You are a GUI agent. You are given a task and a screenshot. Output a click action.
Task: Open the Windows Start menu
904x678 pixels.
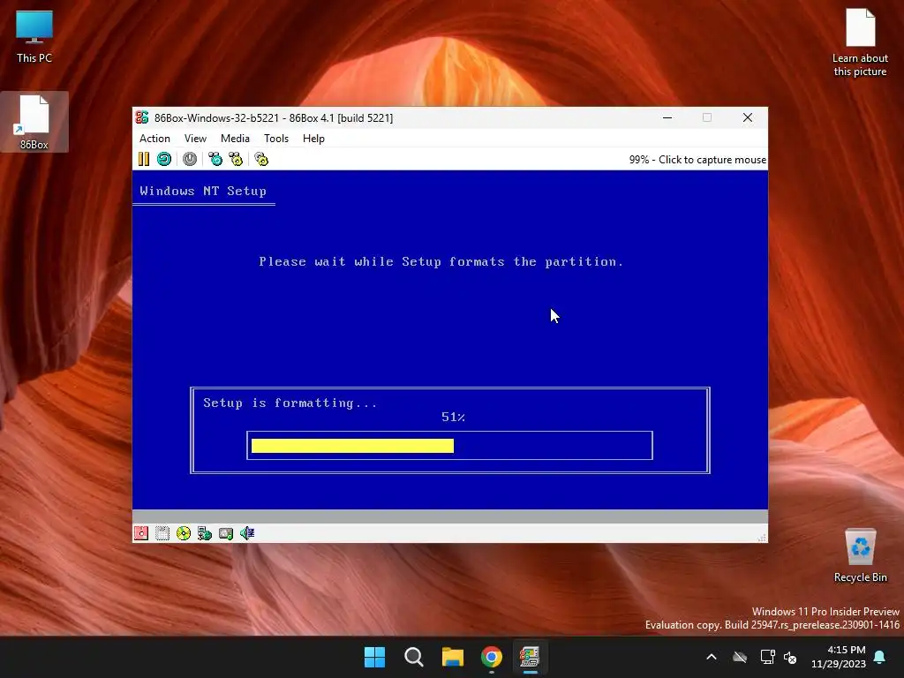pyautogui.click(x=374, y=657)
